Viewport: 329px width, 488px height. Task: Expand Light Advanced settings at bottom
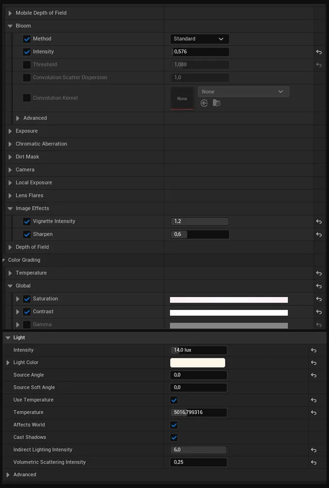tap(8, 475)
